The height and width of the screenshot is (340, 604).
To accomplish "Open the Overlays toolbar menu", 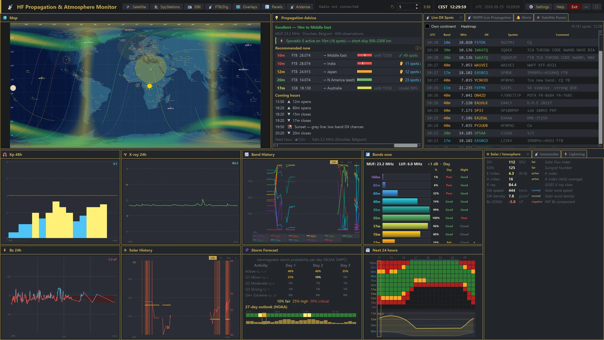I will [x=247, y=7].
